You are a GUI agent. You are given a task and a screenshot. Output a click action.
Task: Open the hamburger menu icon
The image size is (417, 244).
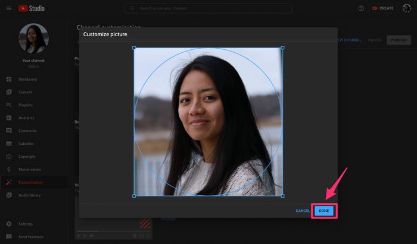[9, 8]
